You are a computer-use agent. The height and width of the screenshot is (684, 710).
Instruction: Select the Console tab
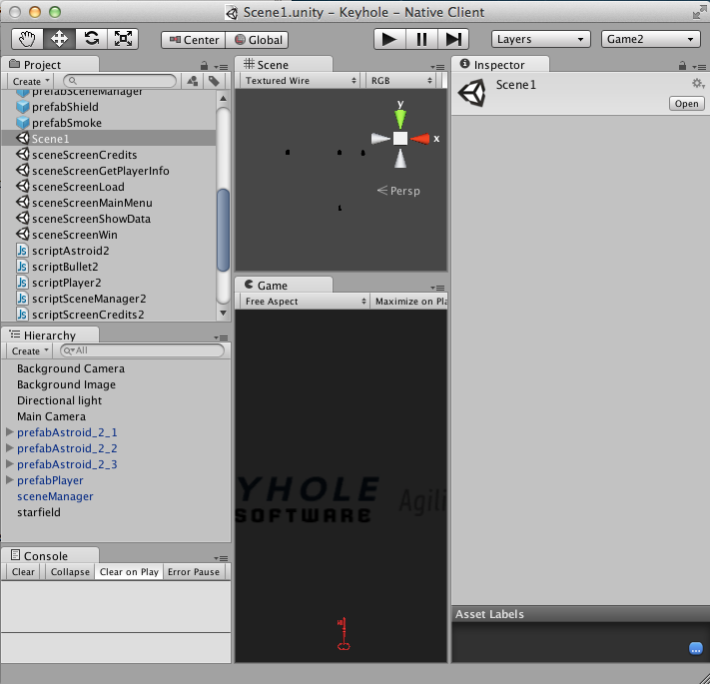click(46, 556)
